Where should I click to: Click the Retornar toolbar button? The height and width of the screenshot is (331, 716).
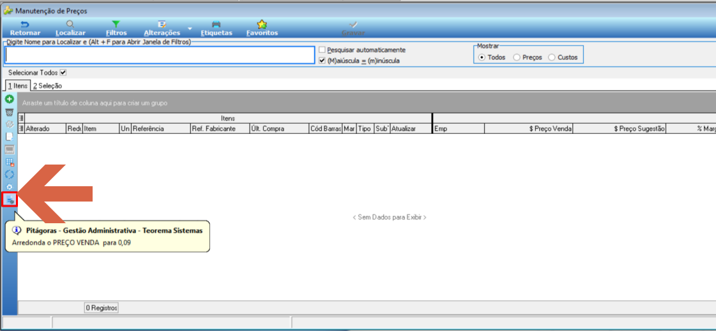pyautogui.click(x=25, y=28)
